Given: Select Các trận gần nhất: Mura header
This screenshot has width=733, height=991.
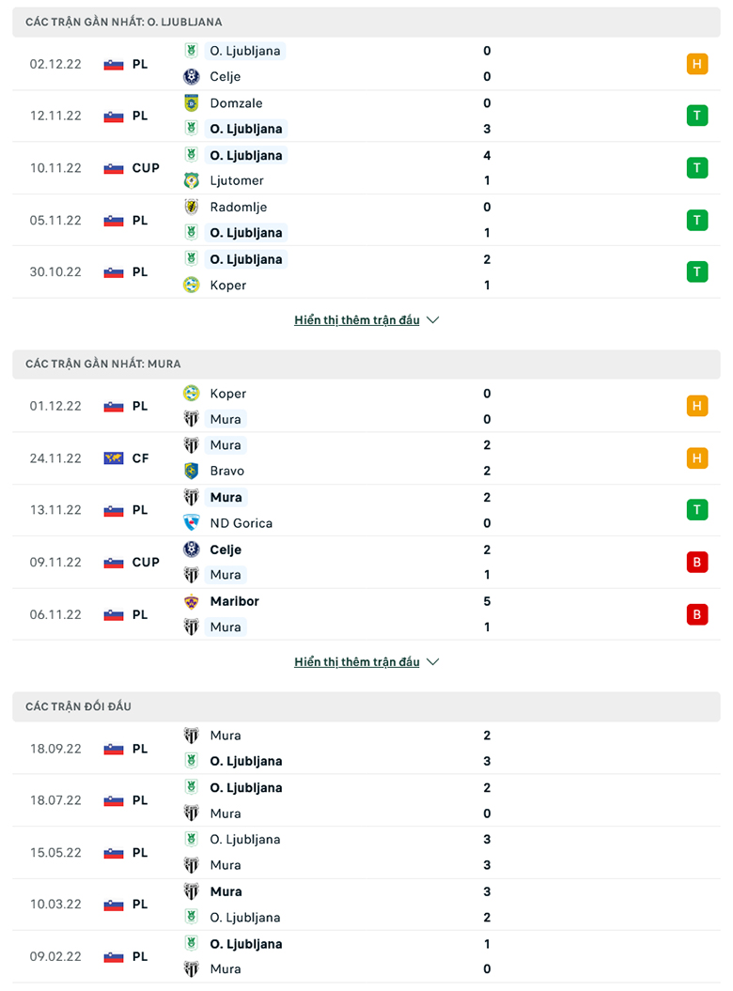Looking at the screenshot, I should pyautogui.click(x=366, y=364).
